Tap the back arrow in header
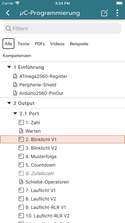 pos(8,13)
